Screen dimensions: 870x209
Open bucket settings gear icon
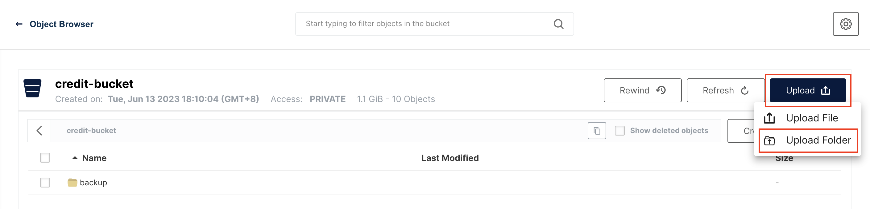pos(845,24)
